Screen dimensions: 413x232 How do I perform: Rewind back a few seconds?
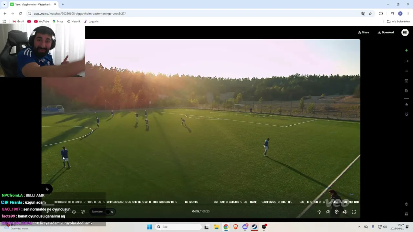click(x=74, y=212)
